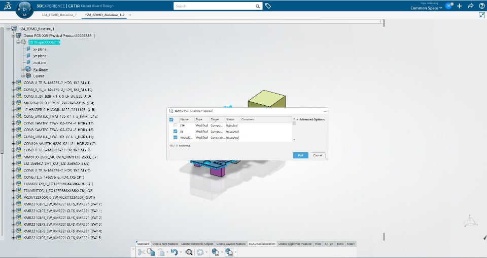Sort by the Status column header
The height and width of the screenshot is (258, 487).
coord(232,119)
